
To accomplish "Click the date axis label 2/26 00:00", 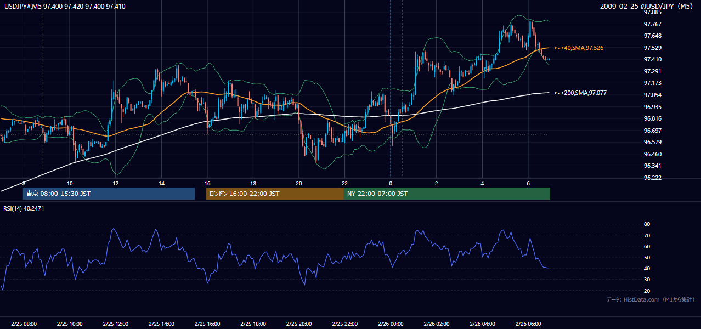I will 391,324.
